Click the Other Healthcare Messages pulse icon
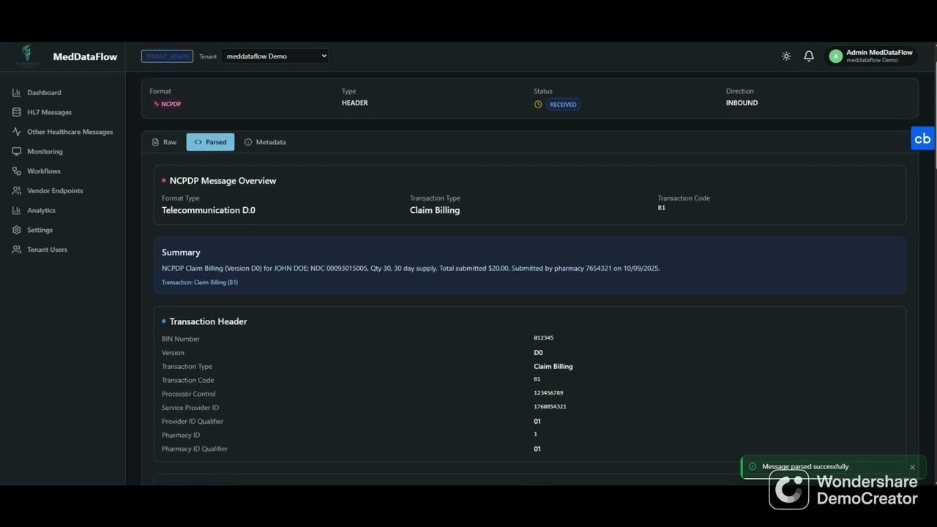937x527 pixels. pyautogui.click(x=16, y=132)
